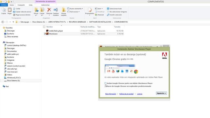Select the Este equipo tree node
Viewport: 210px width, 118px height.
point(10,43)
